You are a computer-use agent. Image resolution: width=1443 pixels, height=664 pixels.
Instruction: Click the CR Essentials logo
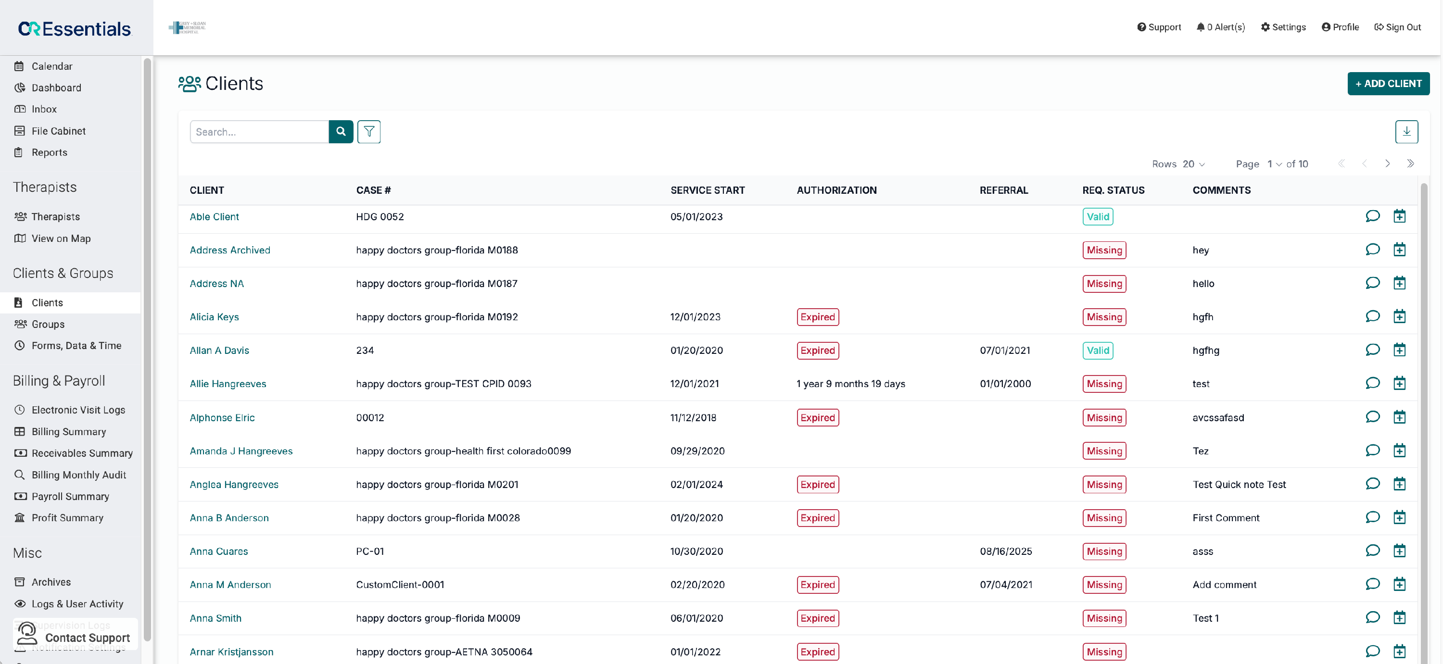pyautogui.click(x=75, y=28)
